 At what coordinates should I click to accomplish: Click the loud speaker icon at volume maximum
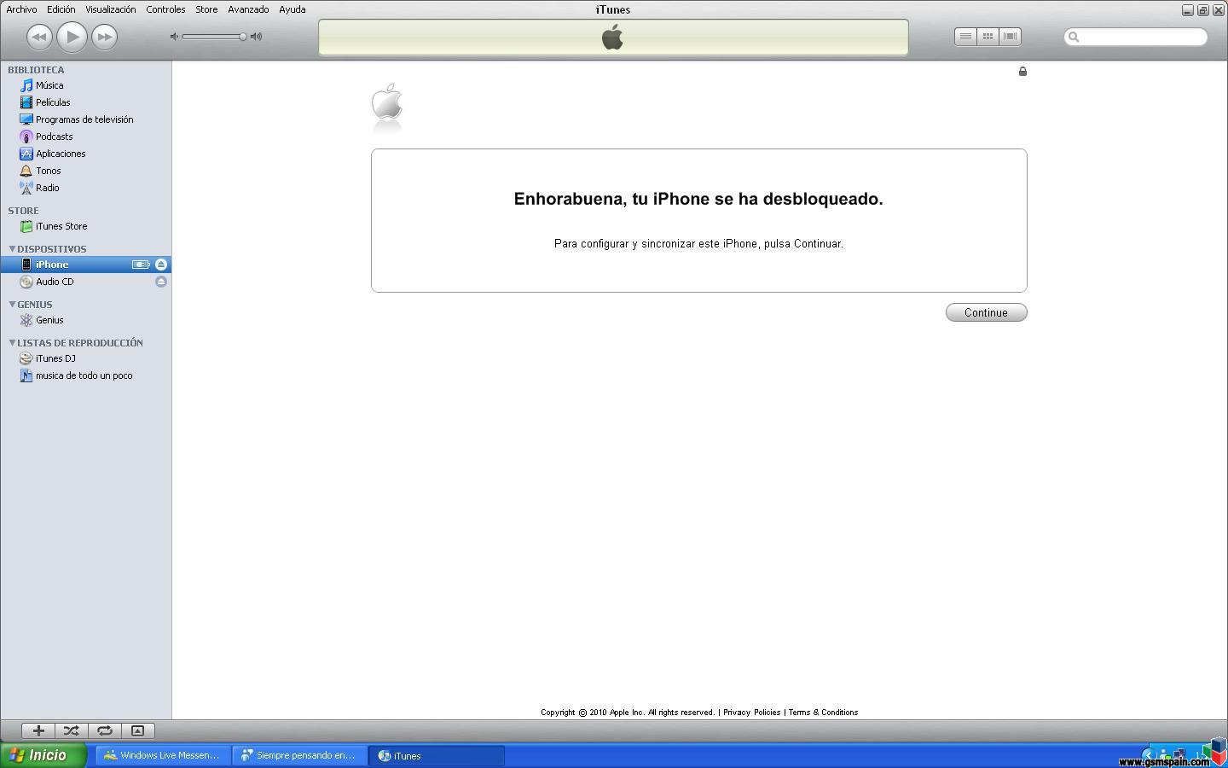256,37
